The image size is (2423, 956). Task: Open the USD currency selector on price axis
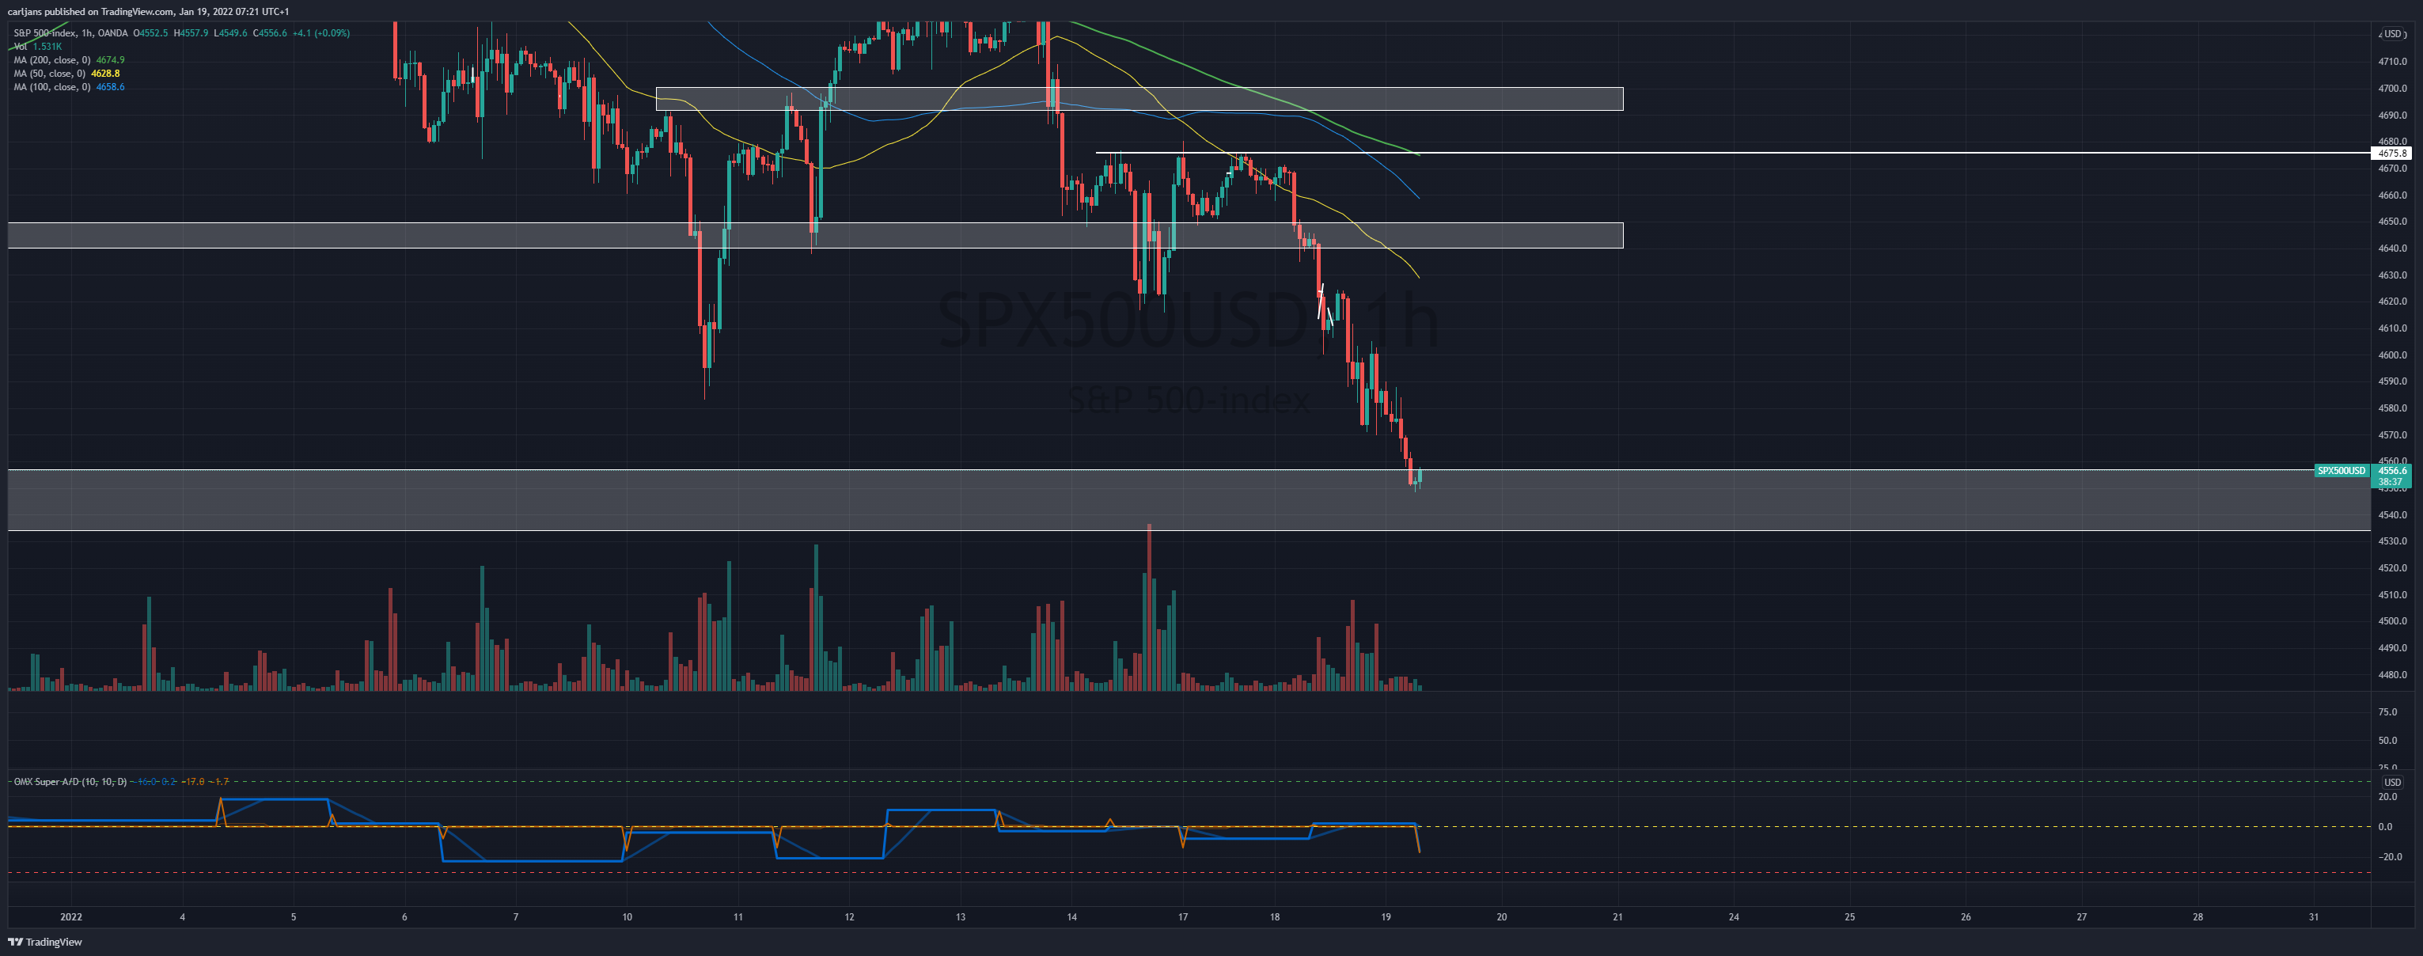point(2393,34)
